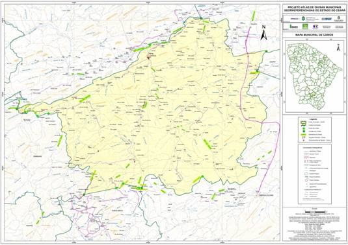Click the green wavy boundary line legend symbol
Viewport: 348px width, 245px height.
click(304, 125)
